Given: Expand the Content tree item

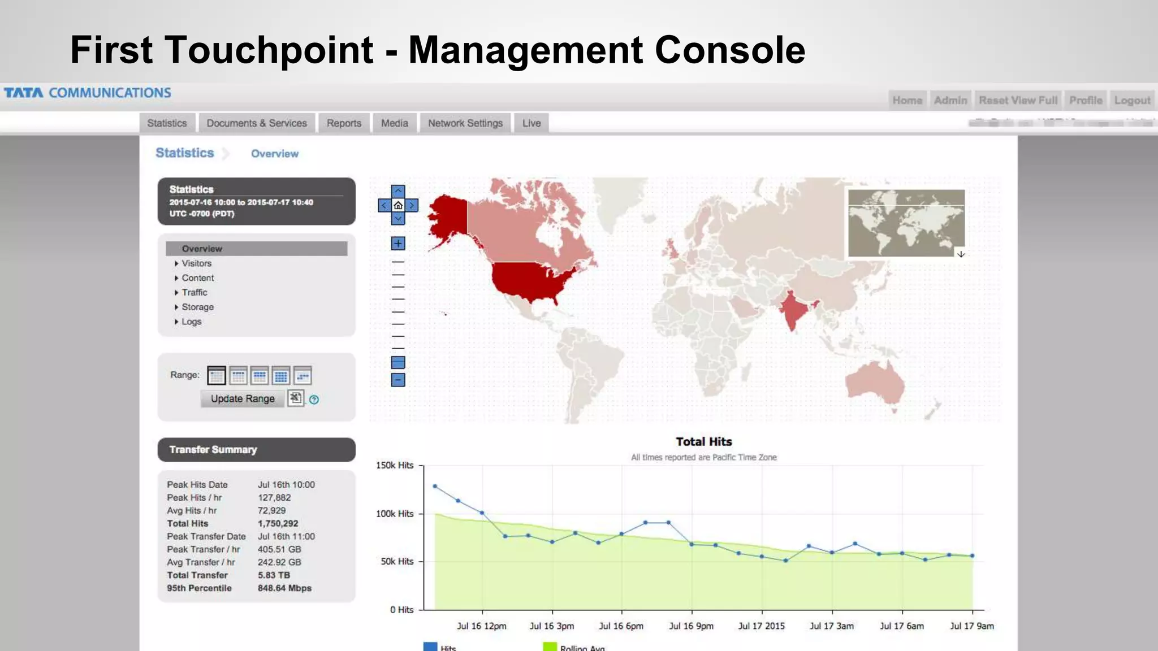Looking at the screenshot, I should pyautogui.click(x=176, y=278).
